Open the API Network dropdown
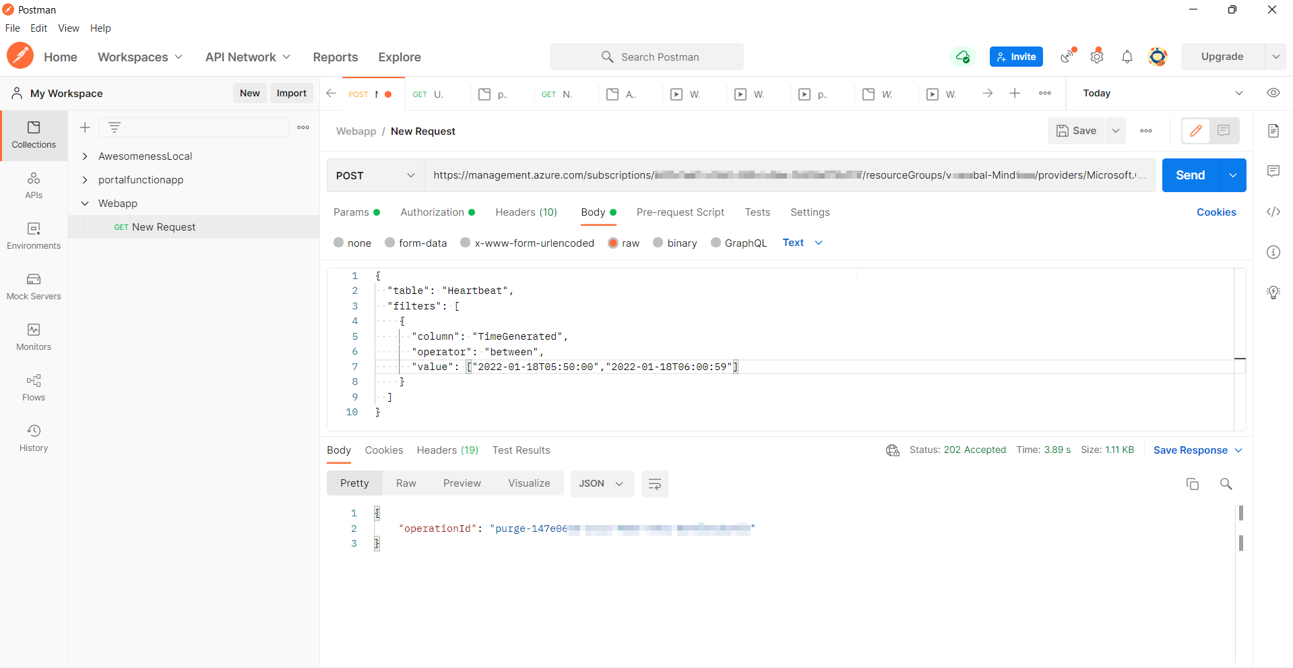The image size is (1293, 668). tap(248, 57)
